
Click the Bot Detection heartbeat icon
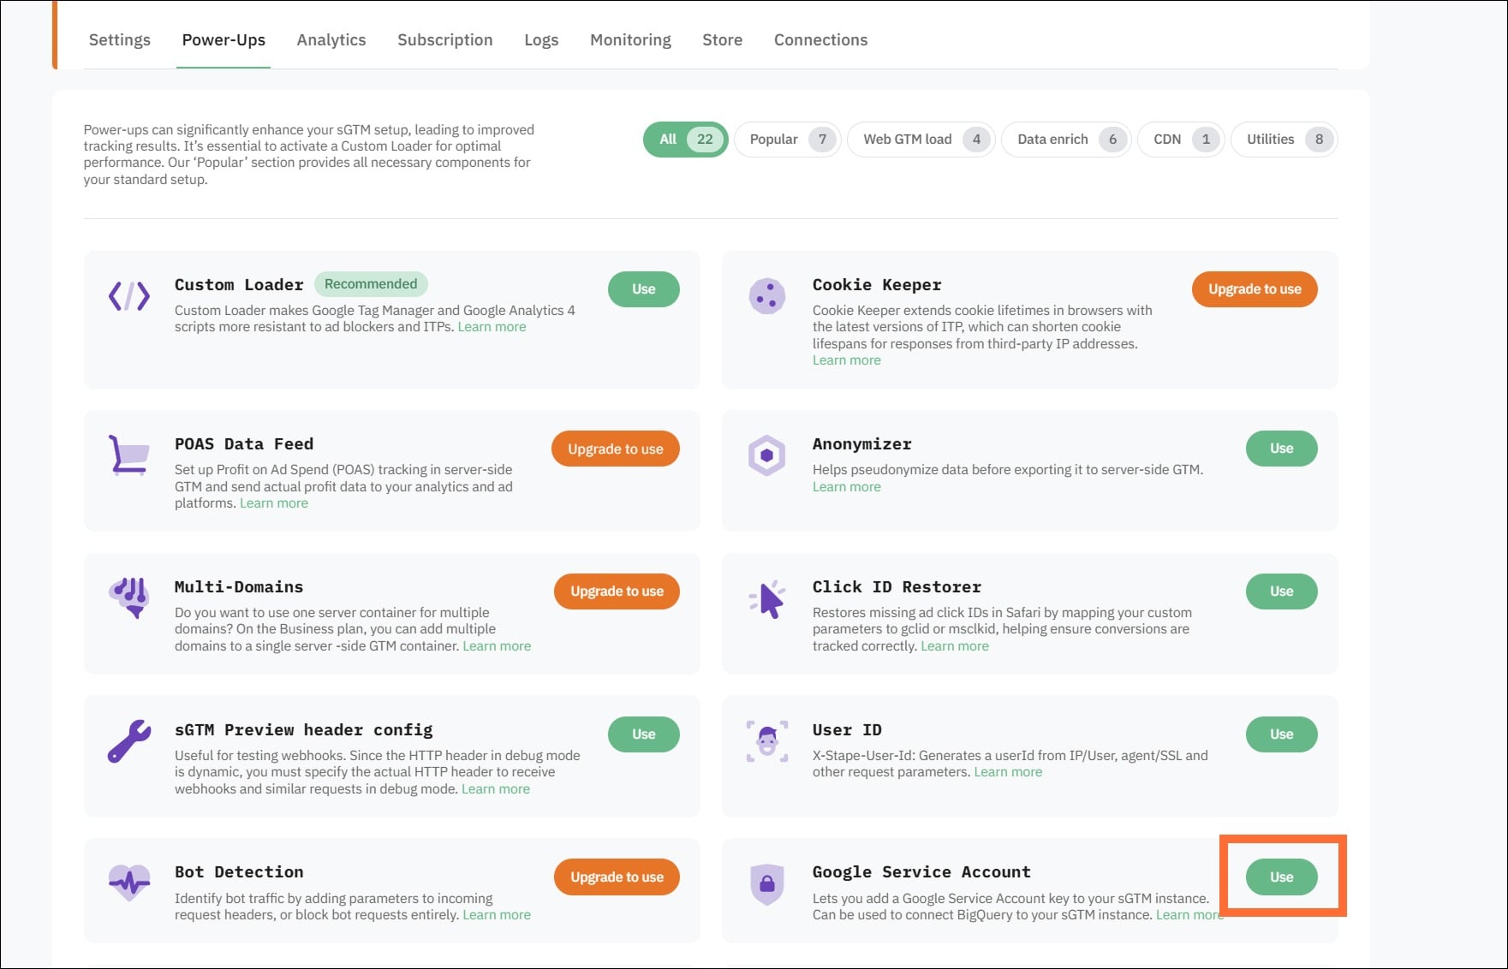tap(129, 883)
